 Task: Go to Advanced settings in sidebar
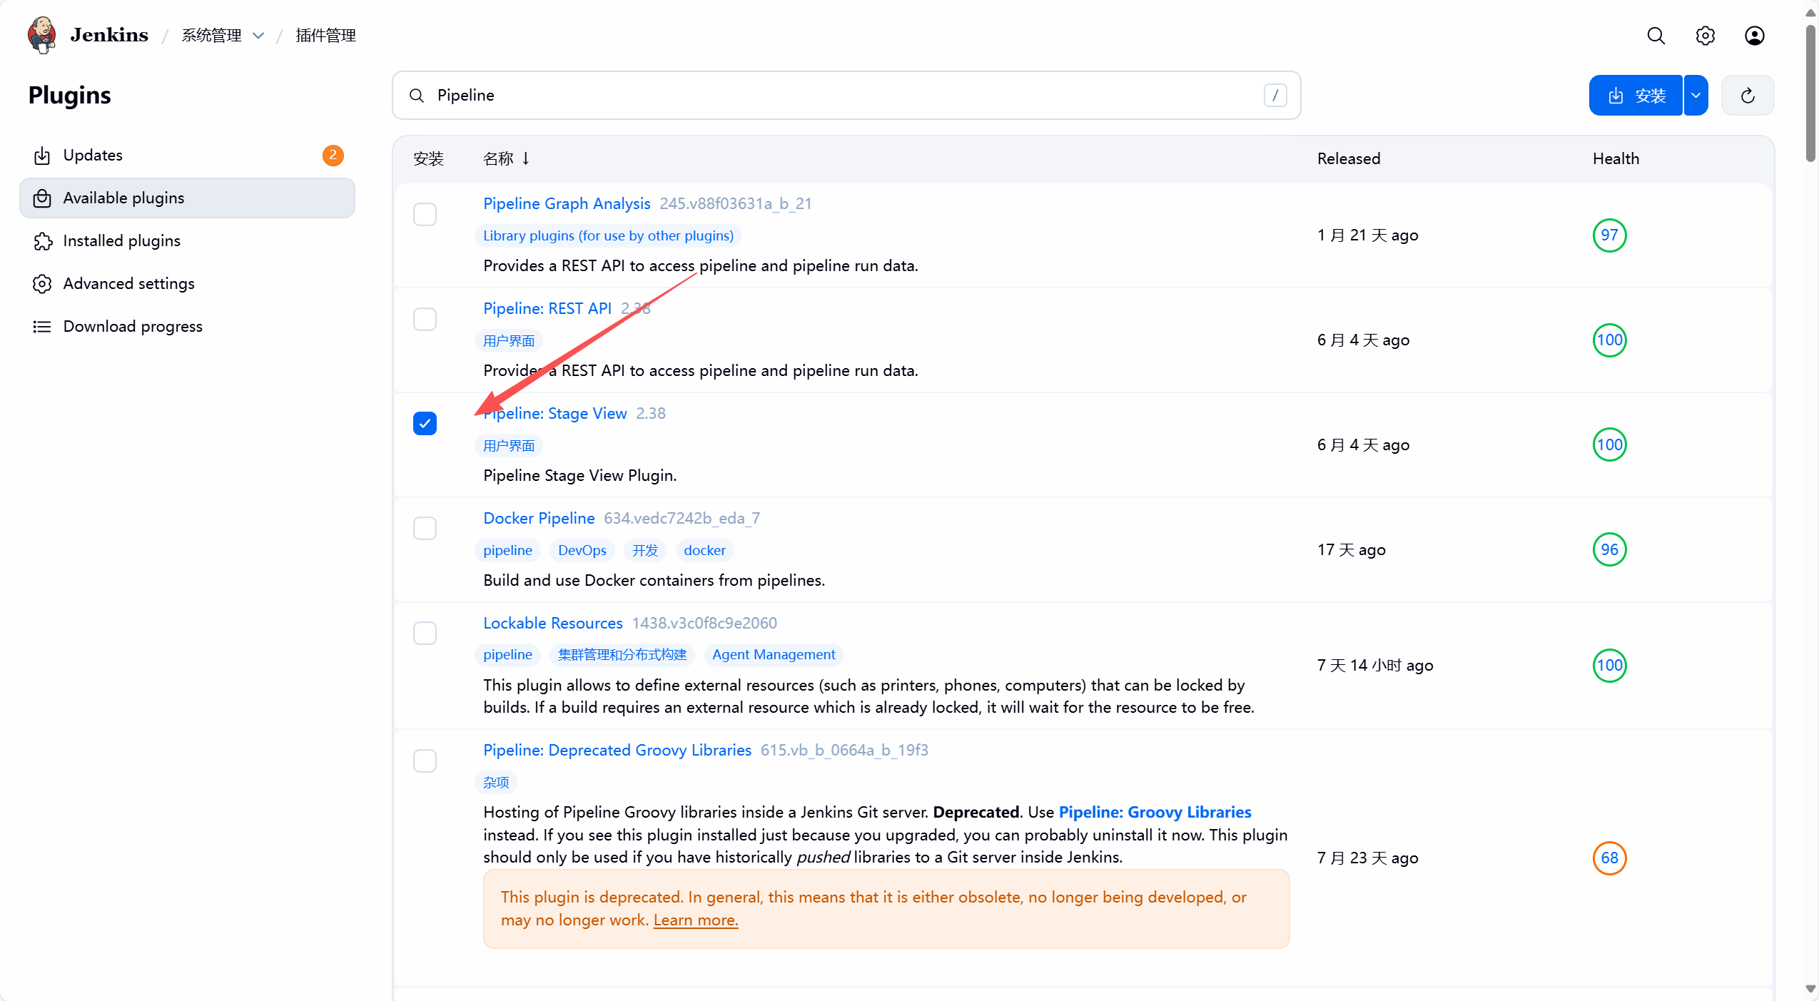click(x=128, y=284)
